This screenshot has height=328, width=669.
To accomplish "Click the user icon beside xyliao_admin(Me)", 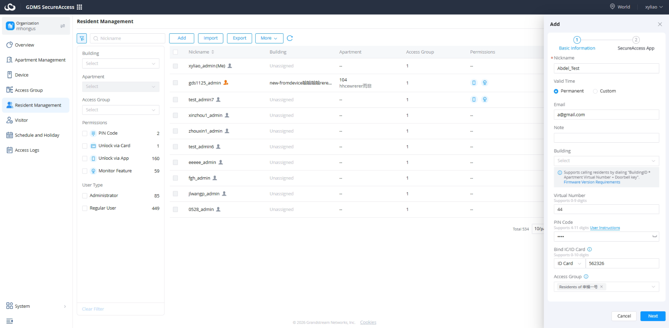I will (230, 66).
